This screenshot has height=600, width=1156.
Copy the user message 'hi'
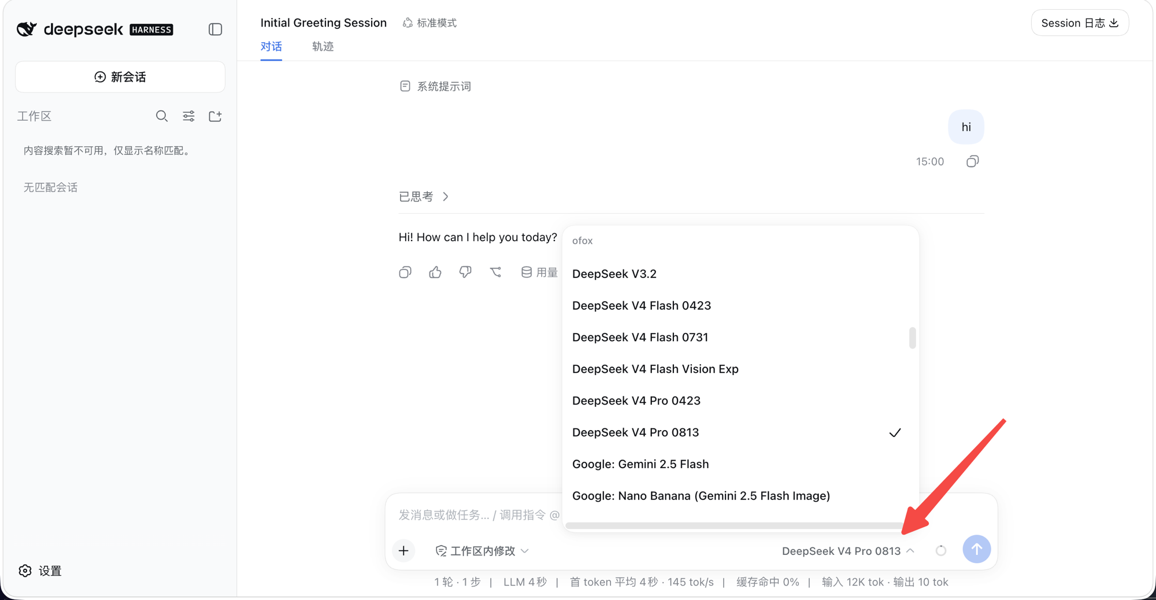point(972,161)
